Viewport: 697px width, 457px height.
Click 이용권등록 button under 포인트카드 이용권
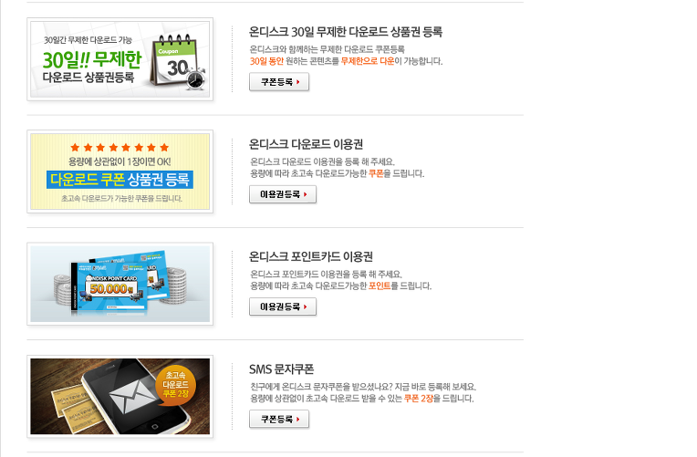[x=283, y=306]
